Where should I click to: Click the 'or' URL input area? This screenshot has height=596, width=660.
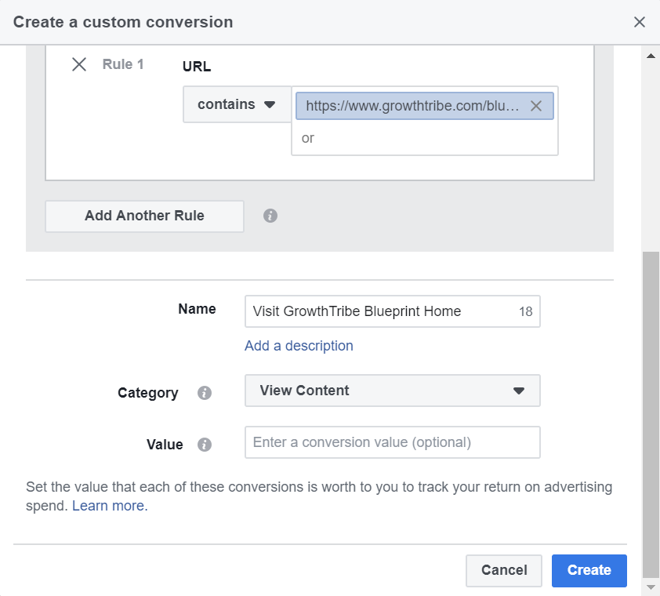(424, 138)
